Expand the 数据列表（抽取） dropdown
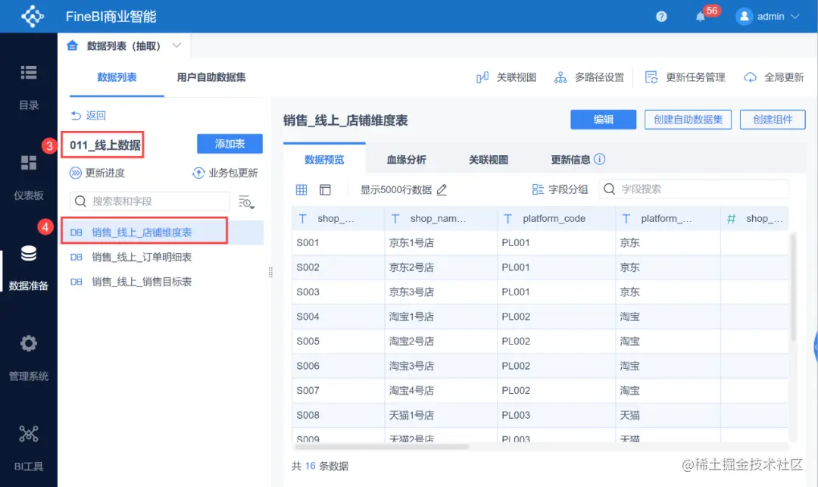The image size is (818, 487). click(176, 45)
